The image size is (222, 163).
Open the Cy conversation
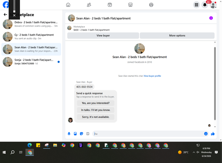31,37
